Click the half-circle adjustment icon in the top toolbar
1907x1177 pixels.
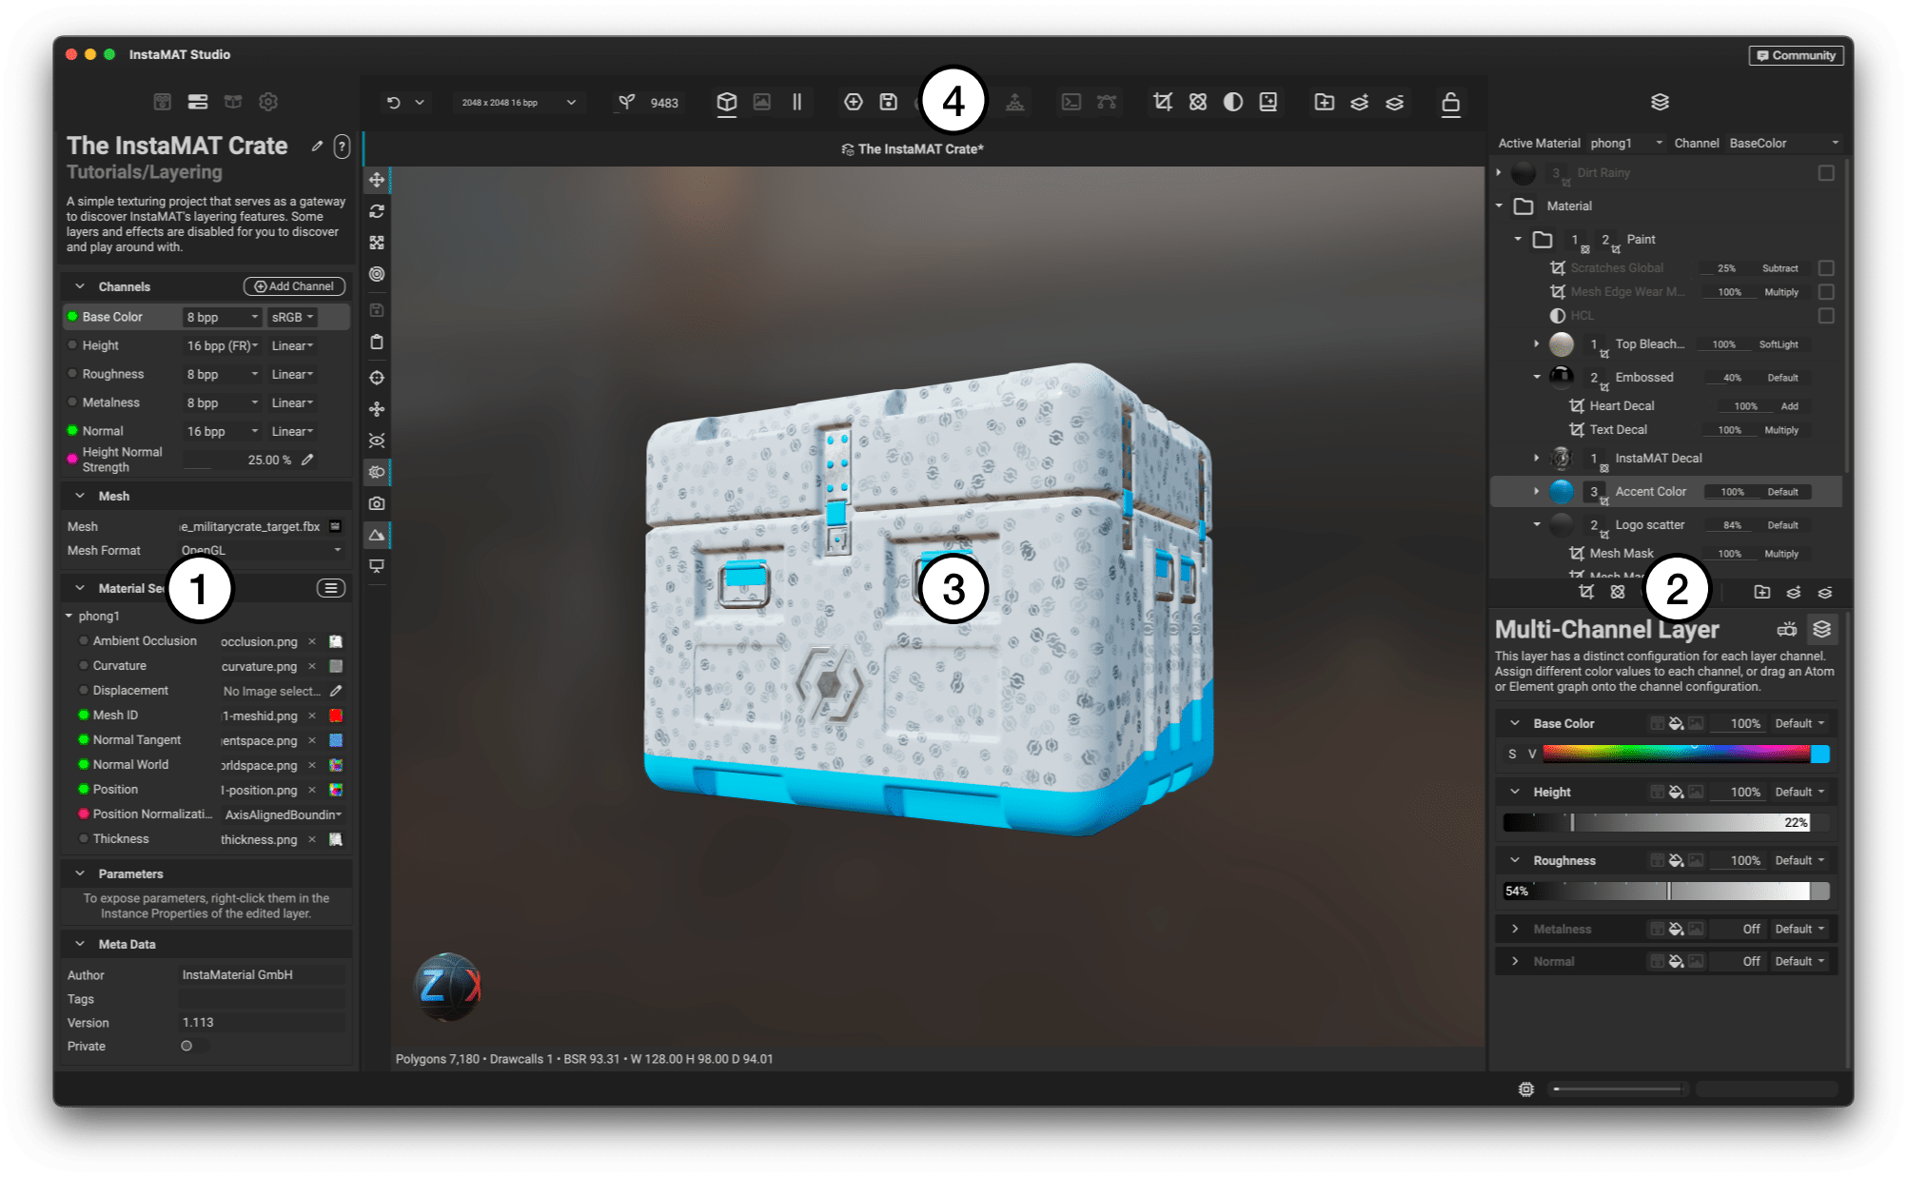pos(1233,102)
